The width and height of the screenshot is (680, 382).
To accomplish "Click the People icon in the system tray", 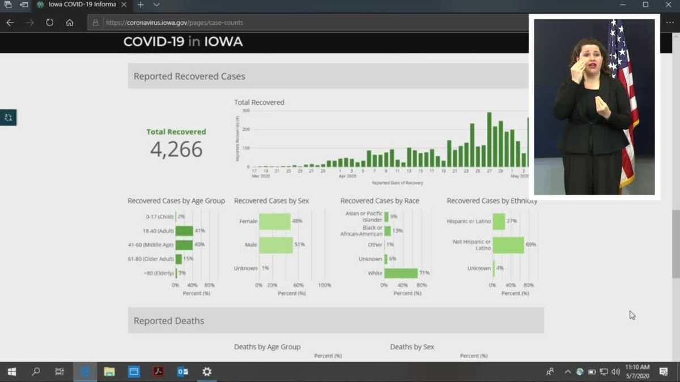I will click(x=549, y=372).
